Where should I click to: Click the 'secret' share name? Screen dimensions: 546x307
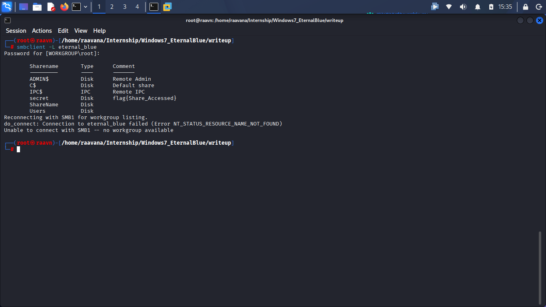click(x=39, y=98)
